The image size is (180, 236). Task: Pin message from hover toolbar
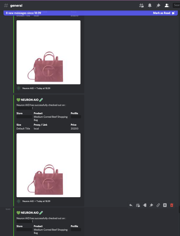pyautogui.click(x=151, y=205)
